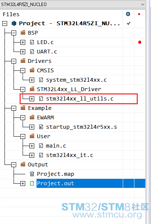Click red breakpoint dot on LED.c row
151x224 pixels.
140,42
